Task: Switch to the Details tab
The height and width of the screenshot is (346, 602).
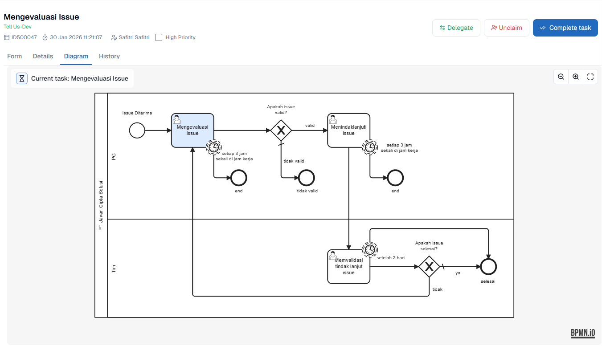Action: tap(43, 56)
